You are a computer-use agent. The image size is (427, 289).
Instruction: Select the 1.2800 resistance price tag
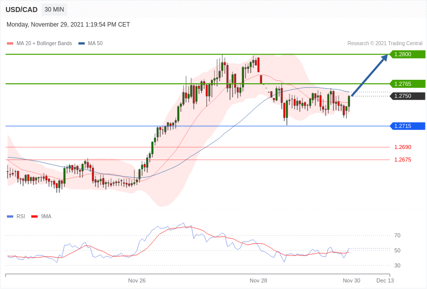408,54
